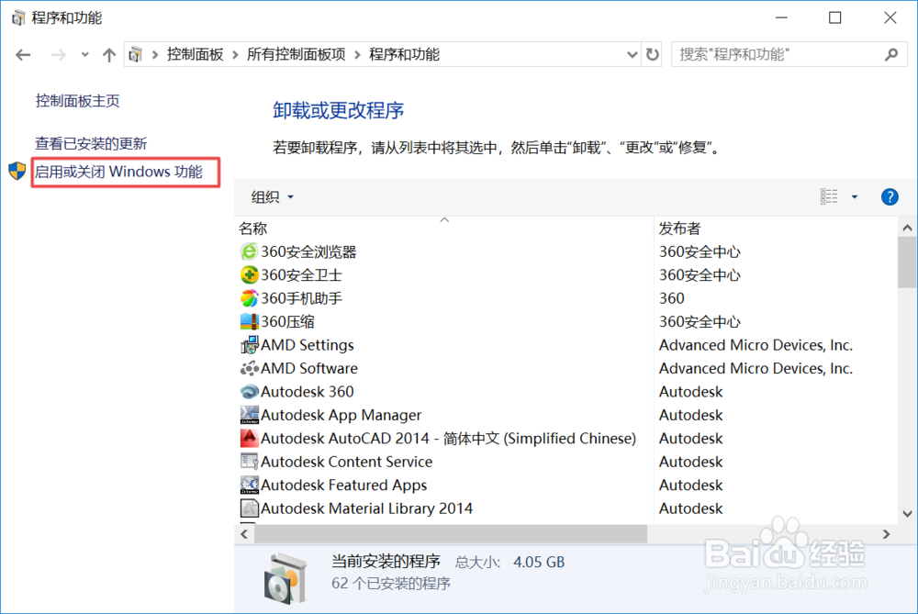Image resolution: width=918 pixels, height=614 pixels.
Task: Select the AMD Software row name
Action: 309,369
